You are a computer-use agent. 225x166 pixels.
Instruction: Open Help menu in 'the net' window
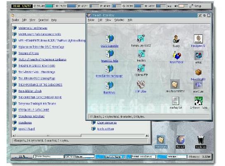pyautogui.click(x=130, y=20)
